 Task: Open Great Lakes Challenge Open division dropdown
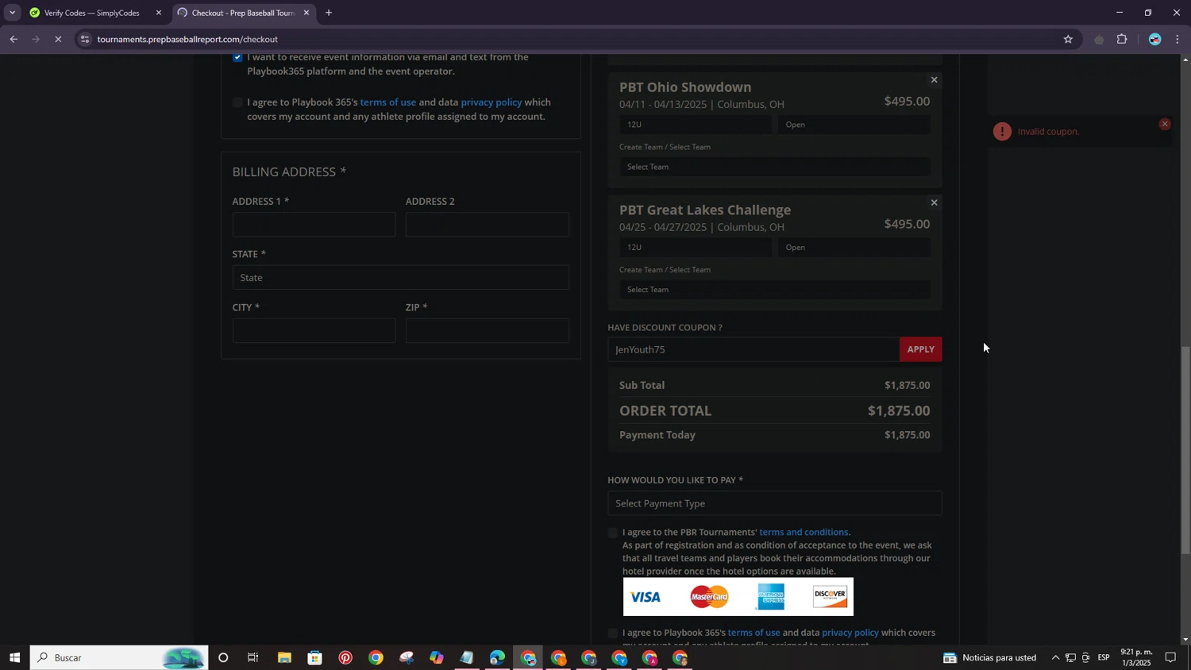(x=854, y=248)
